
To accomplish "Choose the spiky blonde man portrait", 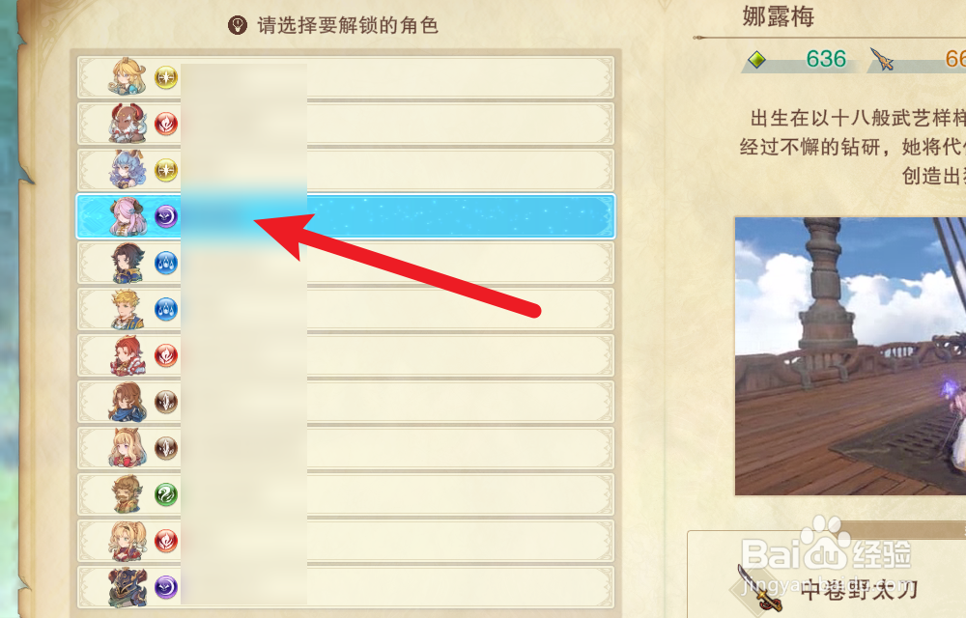I will tap(128, 309).
